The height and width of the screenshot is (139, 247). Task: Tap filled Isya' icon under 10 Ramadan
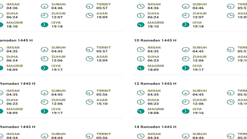pyautogui.click(x=186, y=68)
